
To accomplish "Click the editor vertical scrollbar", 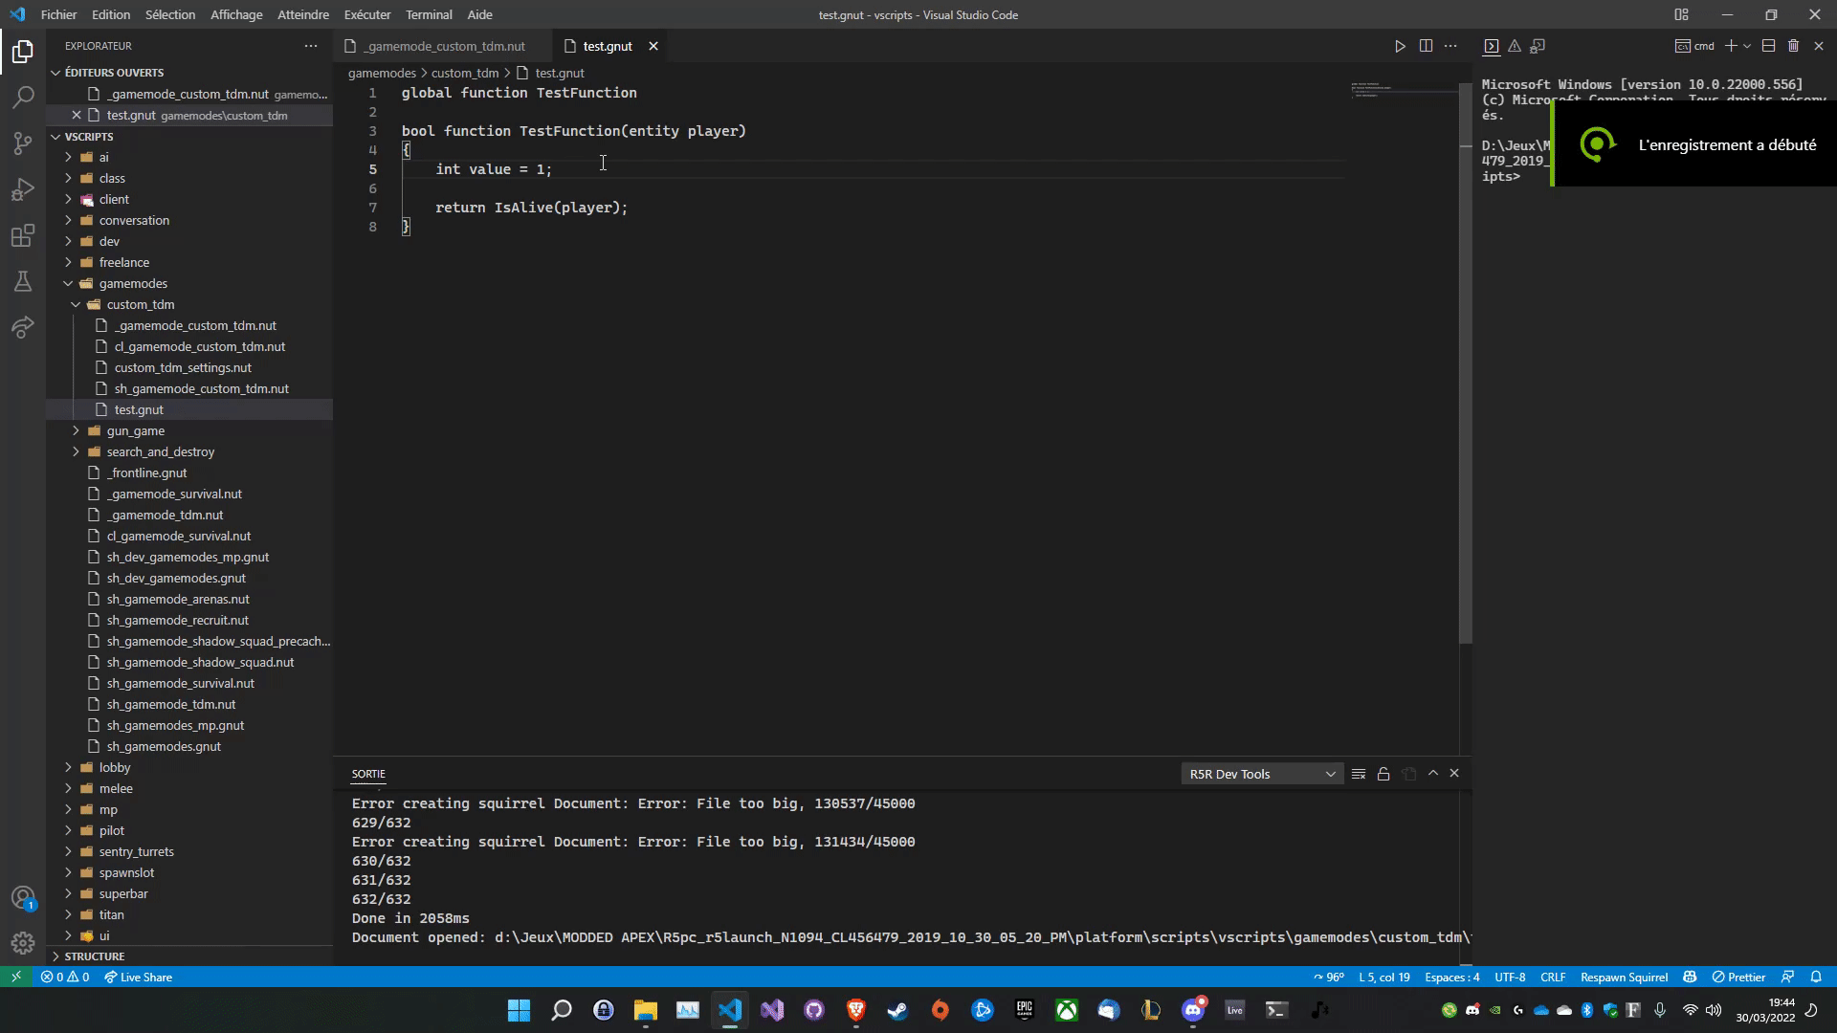I will (1465, 363).
